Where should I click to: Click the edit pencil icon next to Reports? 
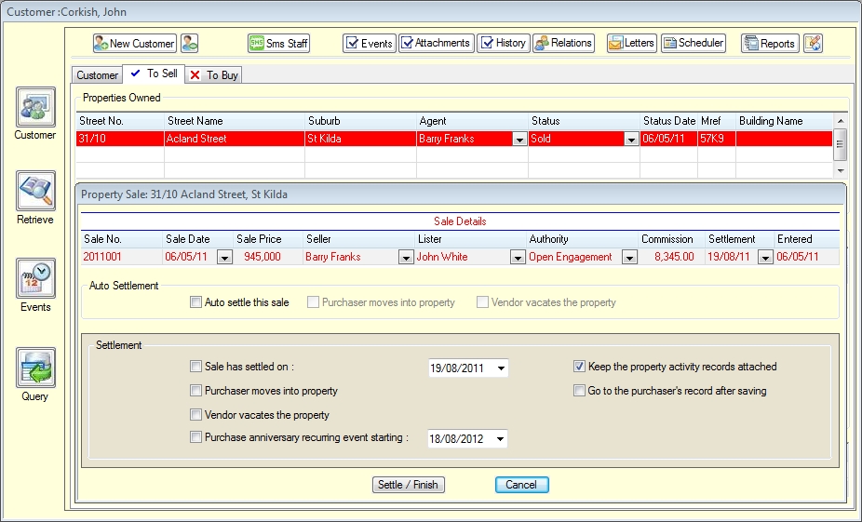tap(813, 43)
